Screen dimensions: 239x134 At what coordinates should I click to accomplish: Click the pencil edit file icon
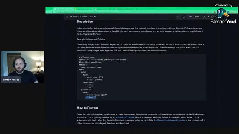point(204,17)
